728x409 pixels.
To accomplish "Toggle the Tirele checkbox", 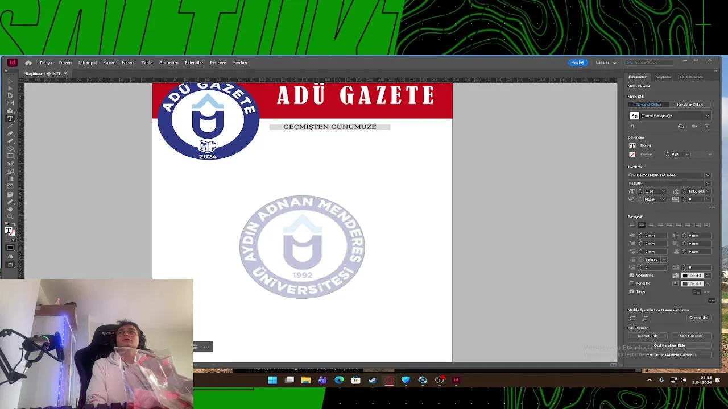I will click(x=631, y=291).
